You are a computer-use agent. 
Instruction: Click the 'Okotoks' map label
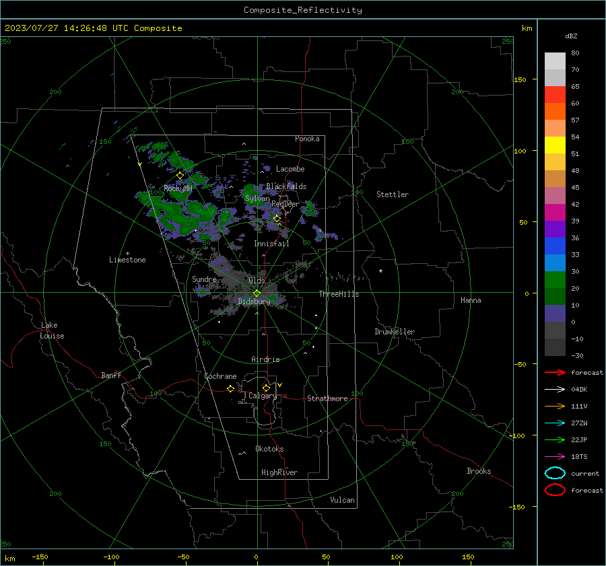(x=269, y=449)
